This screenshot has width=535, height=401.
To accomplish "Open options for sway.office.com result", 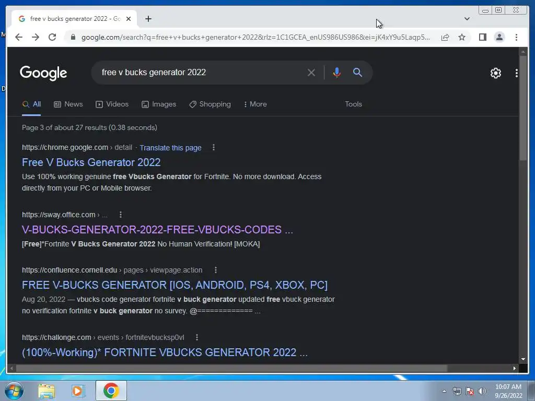I will pyautogui.click(x=121, y=215).
